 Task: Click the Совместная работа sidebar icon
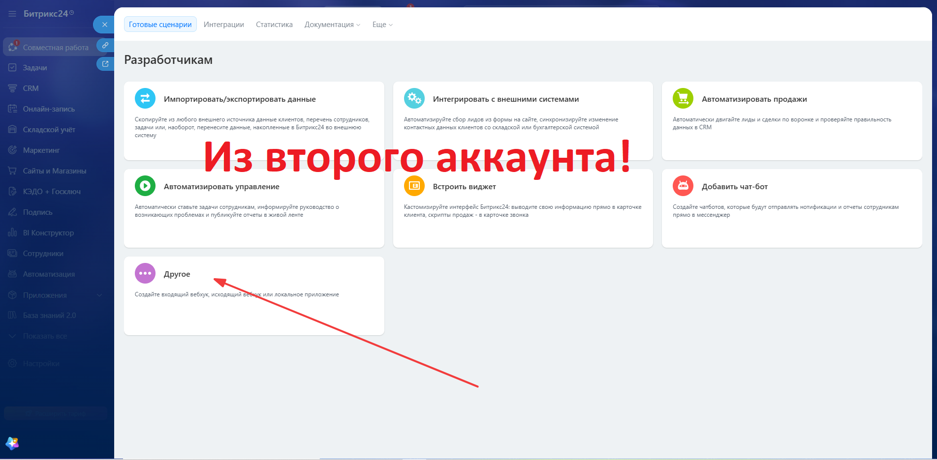coord(13,47)
